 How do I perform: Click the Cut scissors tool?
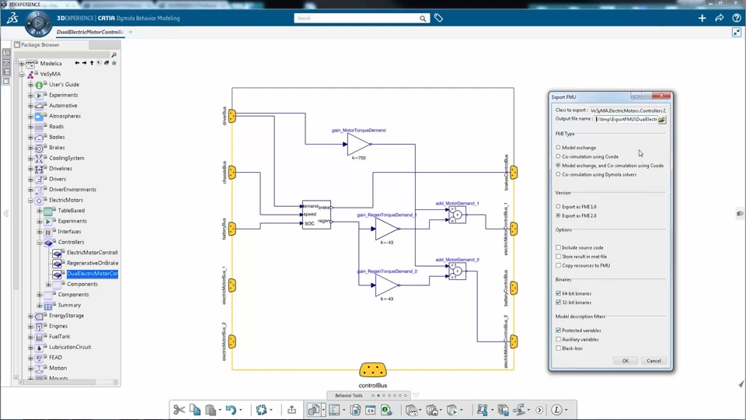click(179, 410)
